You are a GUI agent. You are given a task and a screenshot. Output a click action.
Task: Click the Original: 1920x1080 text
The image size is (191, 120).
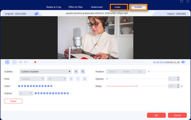[15, 14]
